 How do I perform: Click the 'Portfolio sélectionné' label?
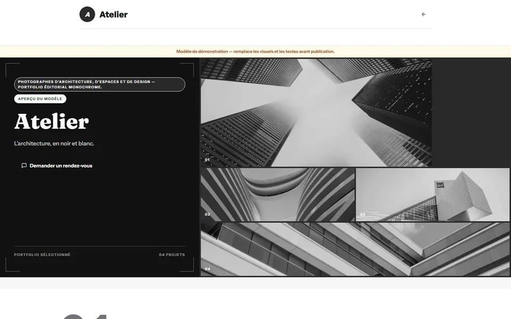coord(42,255)
